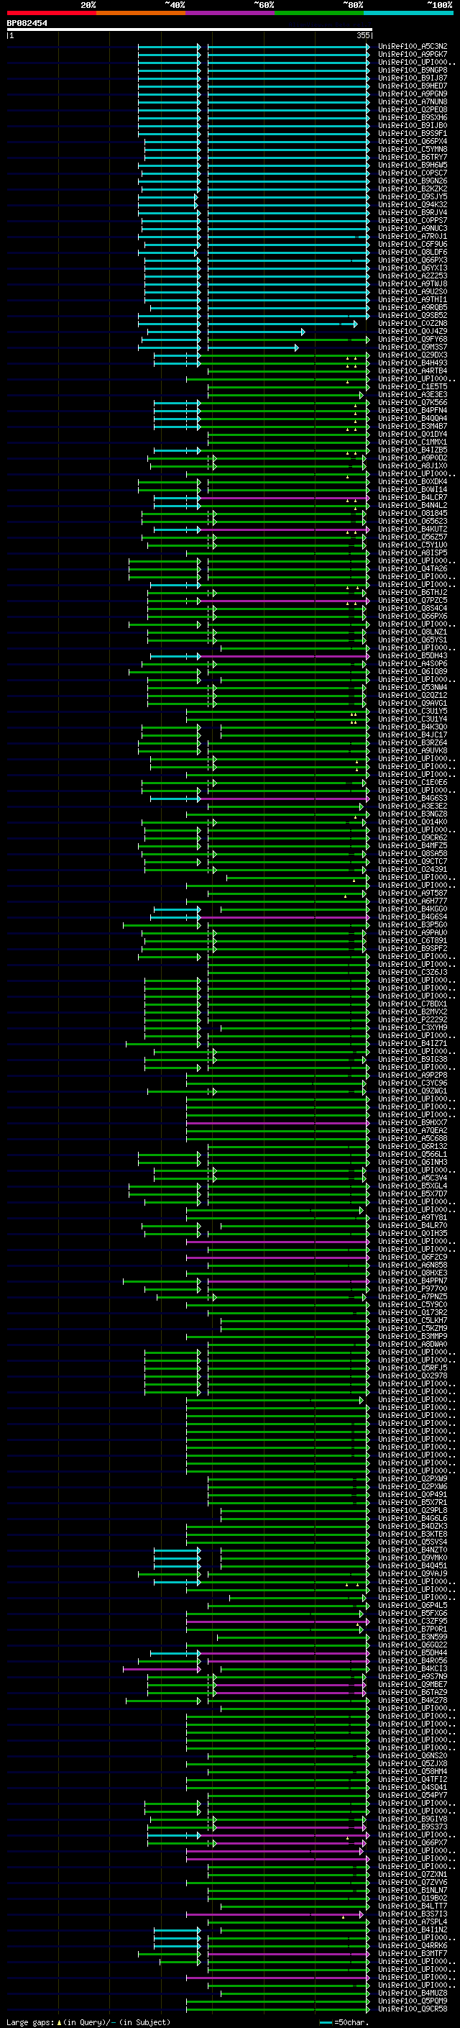Click hit label UniRef100_B2KZK2
460x2028 pixels.
click(x=413, y=189)
